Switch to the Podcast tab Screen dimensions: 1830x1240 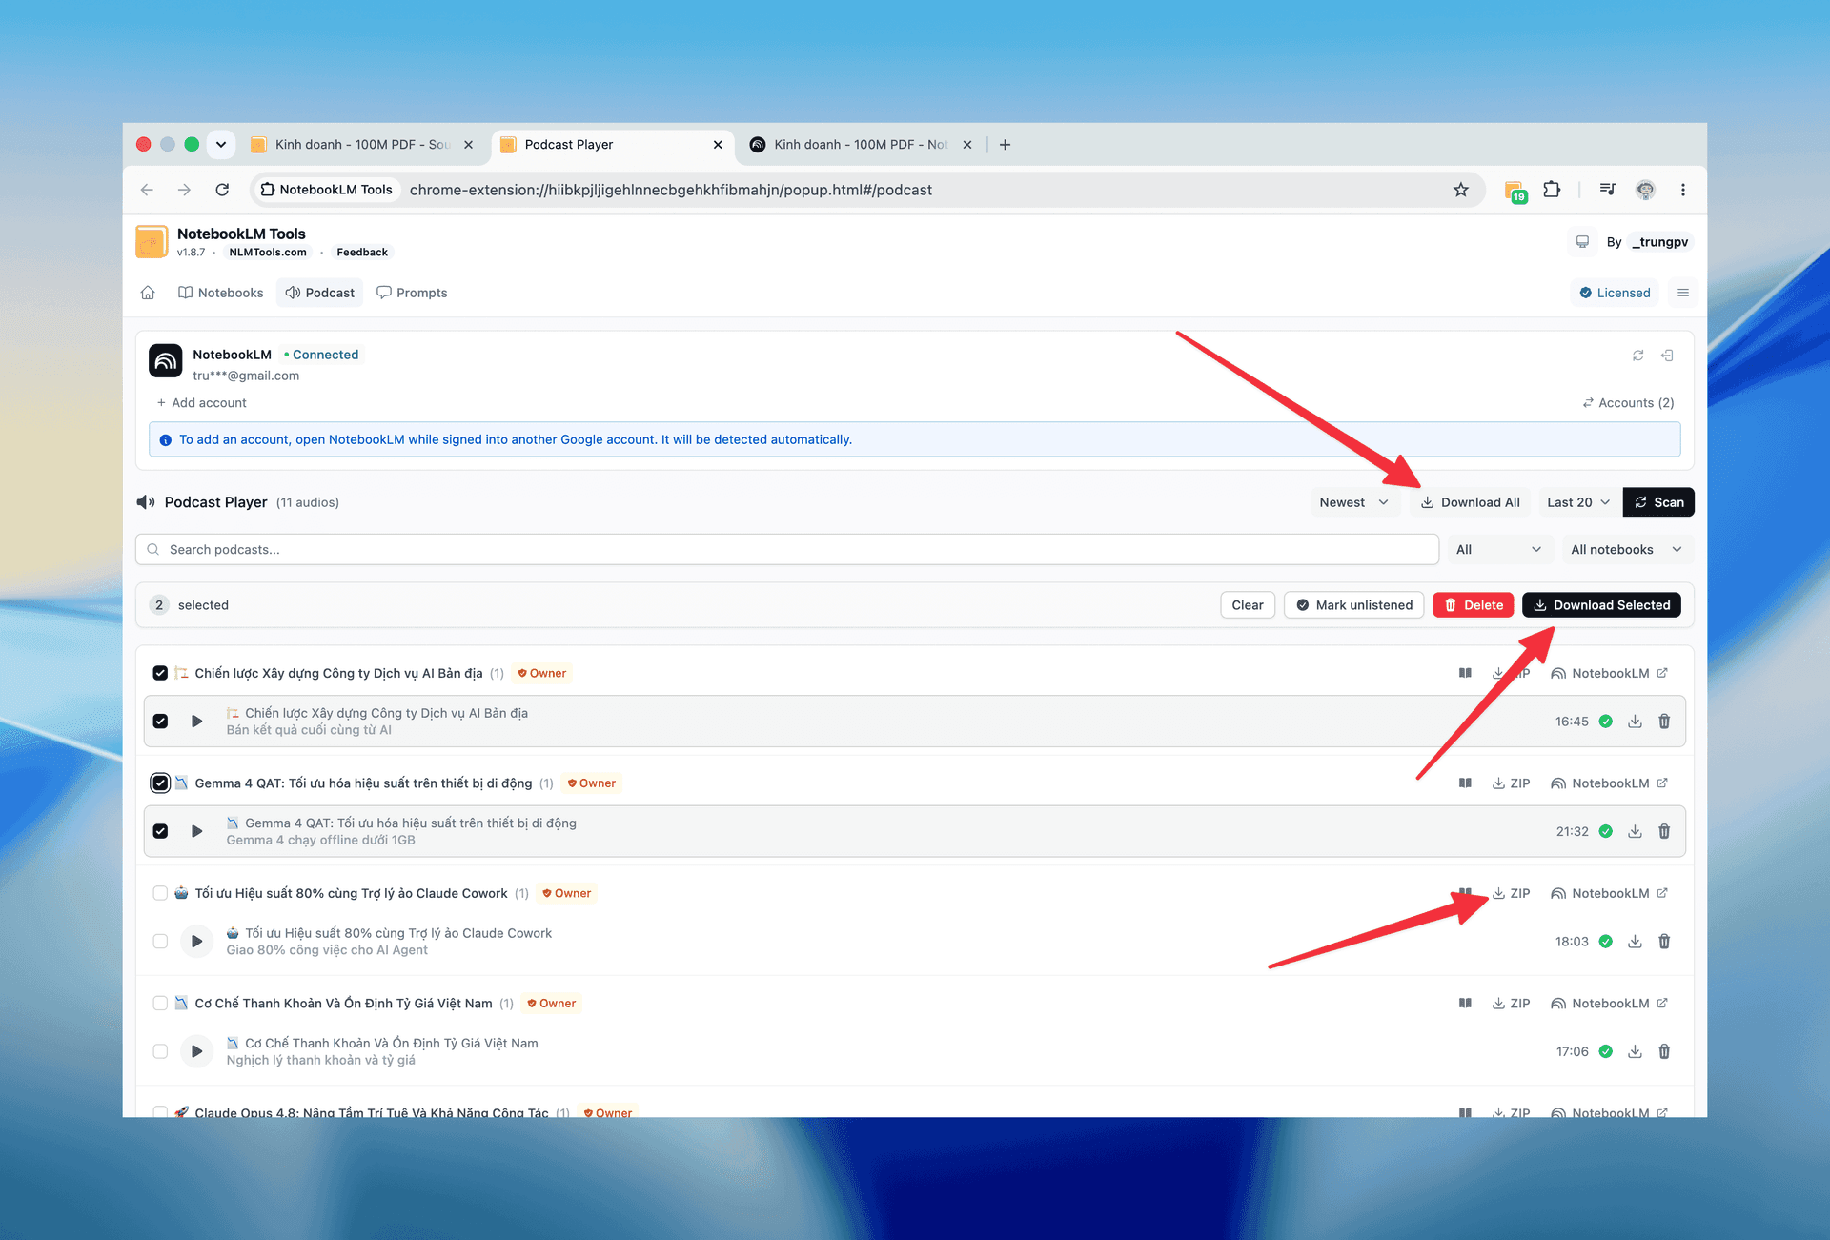320,293
